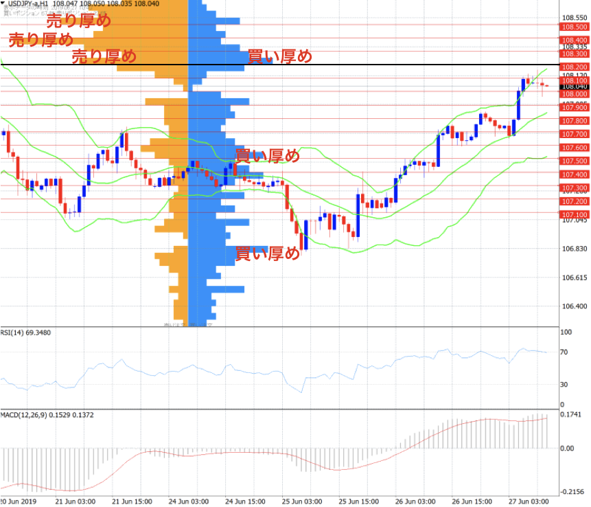
Task: Click the 108.400 red price level label
Action: point(575,40)
